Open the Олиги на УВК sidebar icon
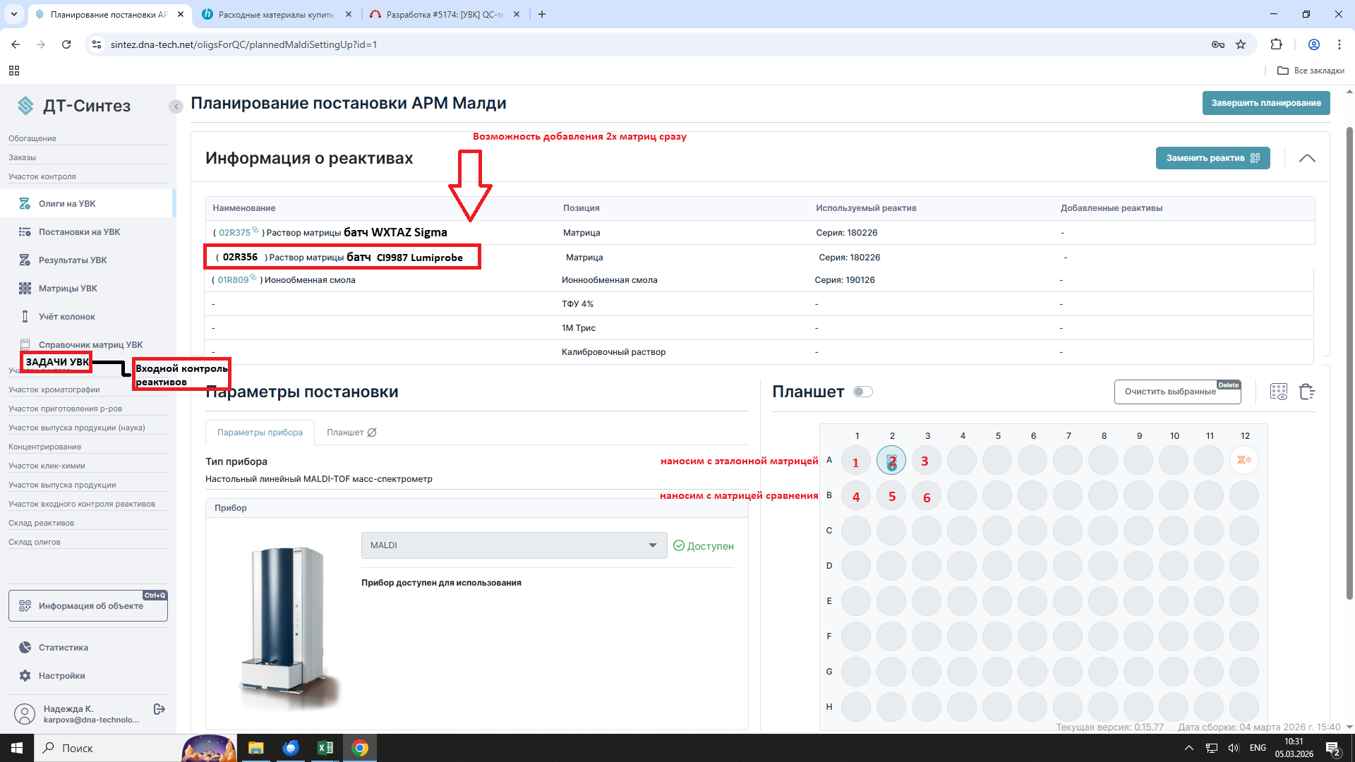 click(25, 204)
